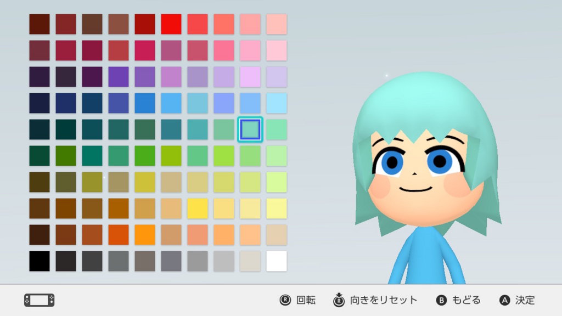
Task: Click the R stick press reset icon
Action: (x=339, y=300)
